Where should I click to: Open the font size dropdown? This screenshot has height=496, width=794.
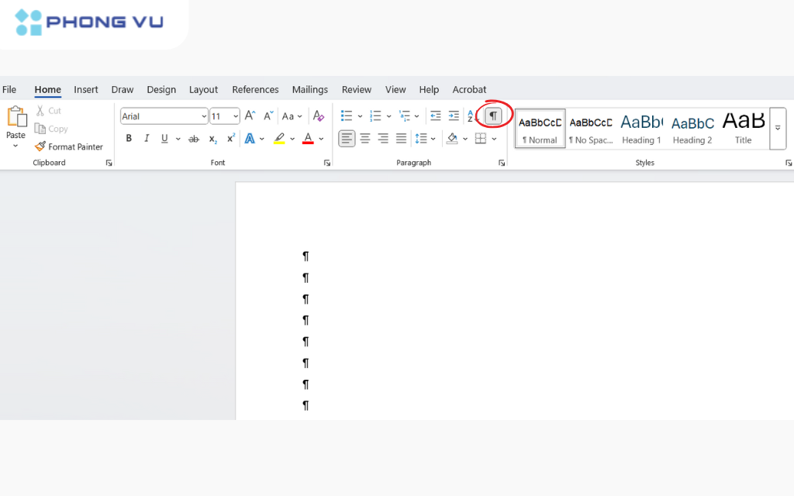(236, 116)
